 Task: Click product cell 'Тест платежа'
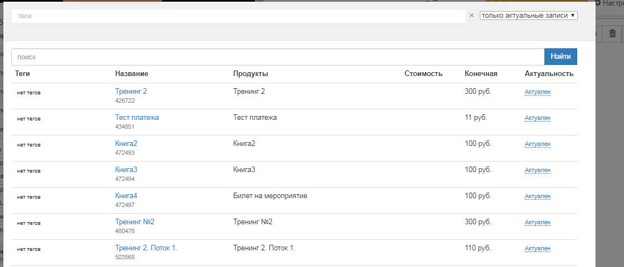[x=255, y=118]
